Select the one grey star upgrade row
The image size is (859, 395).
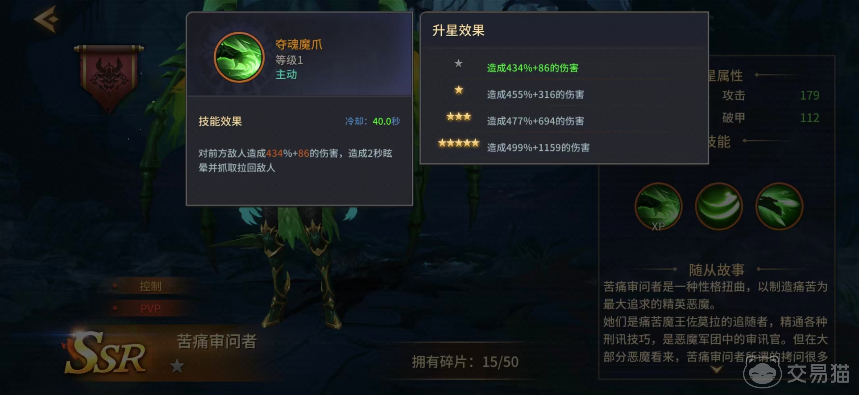coord(564,67)
